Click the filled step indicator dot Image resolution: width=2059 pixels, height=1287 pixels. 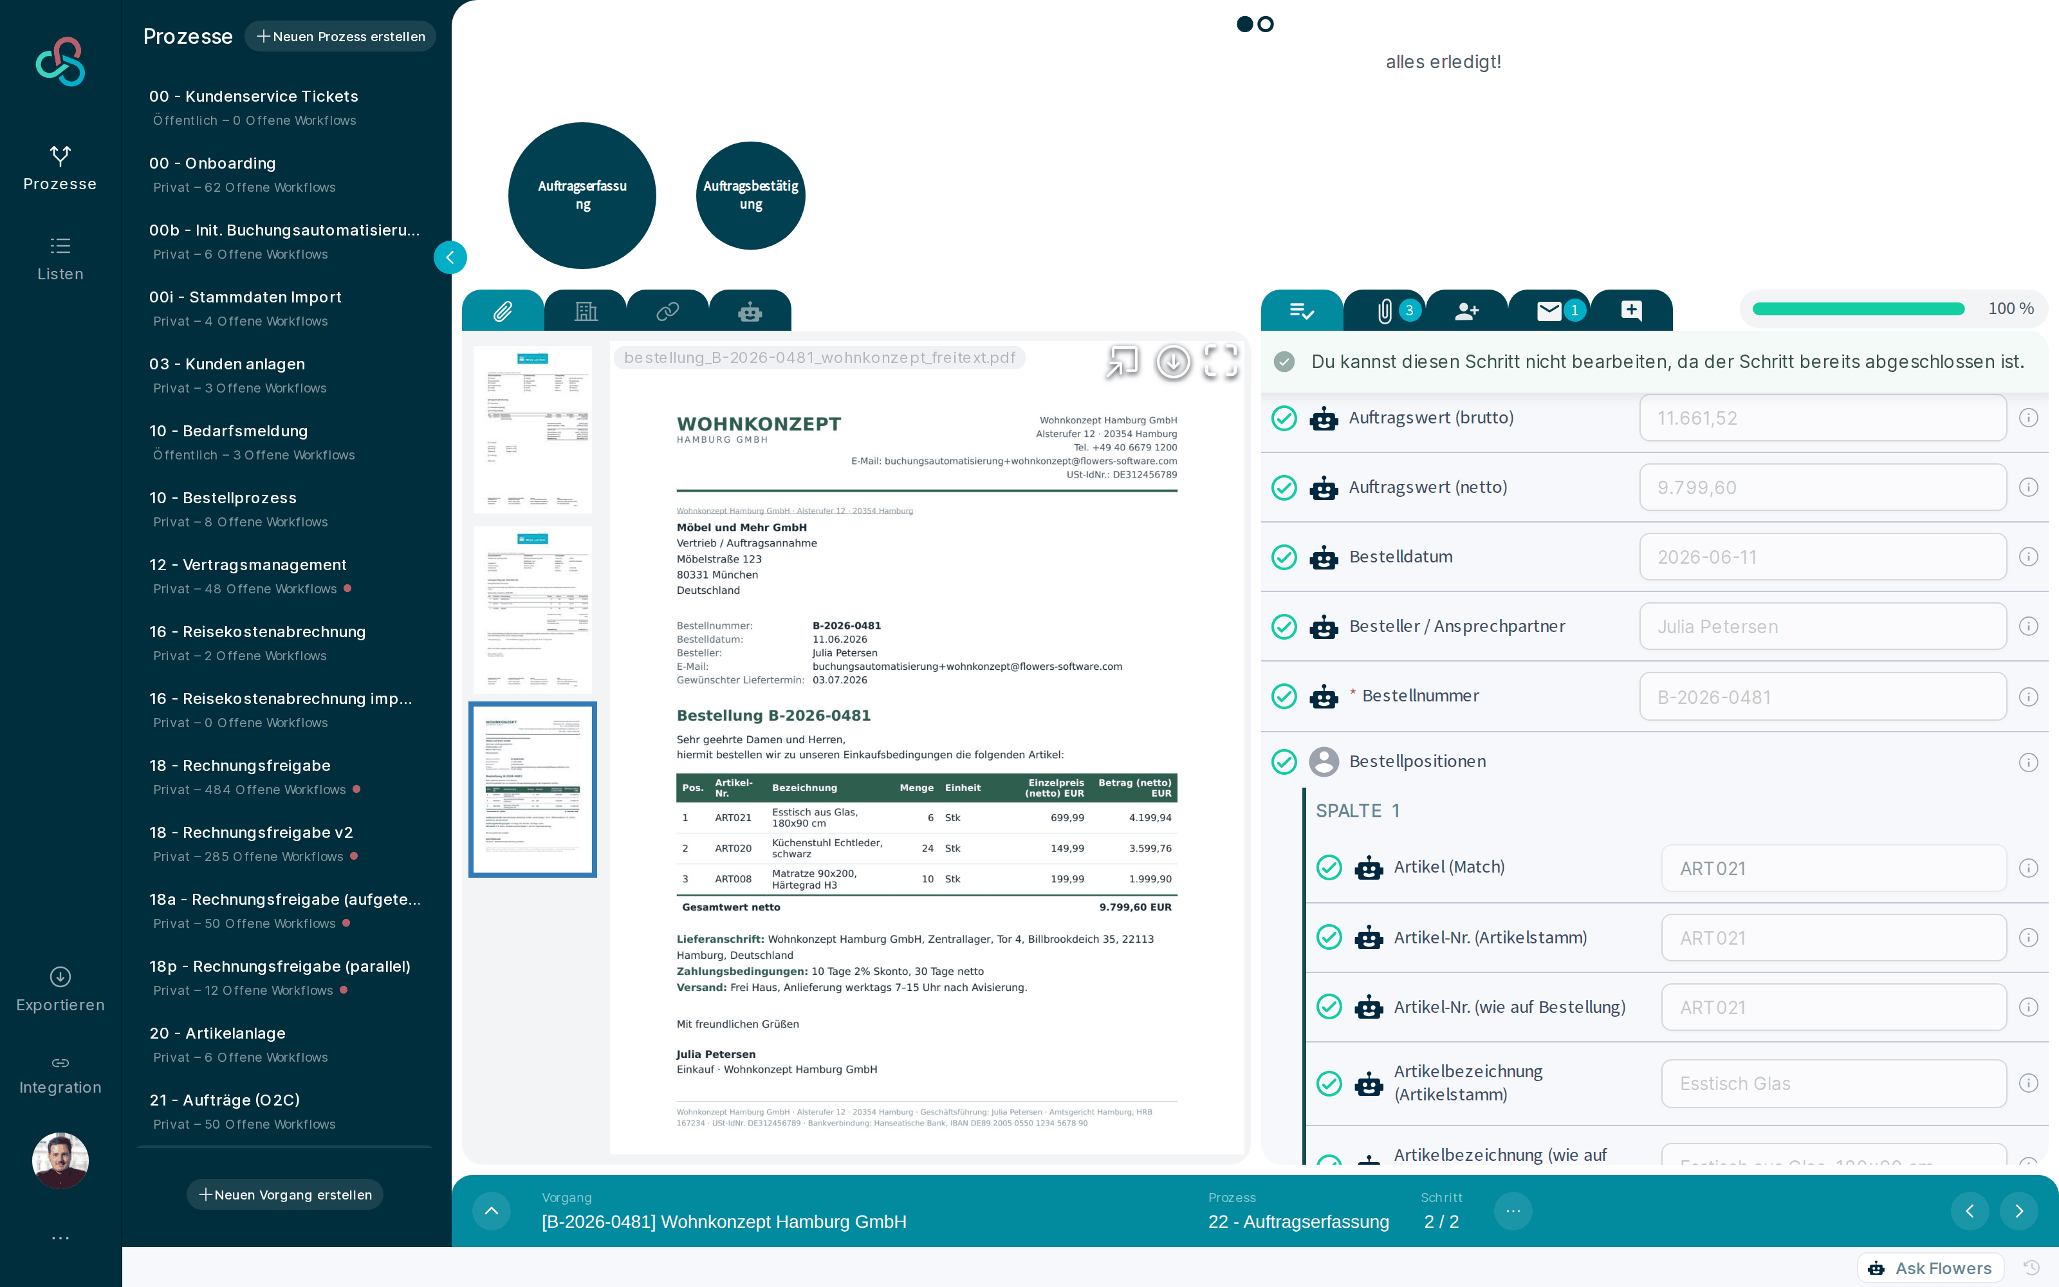point(1245,24)
